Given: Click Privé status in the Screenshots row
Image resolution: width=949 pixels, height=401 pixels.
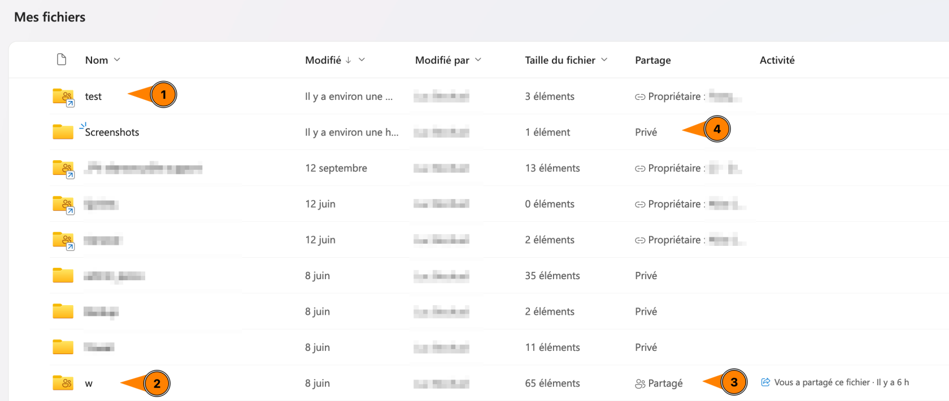Looking at the screenshot, I should (x=646, y=132).
